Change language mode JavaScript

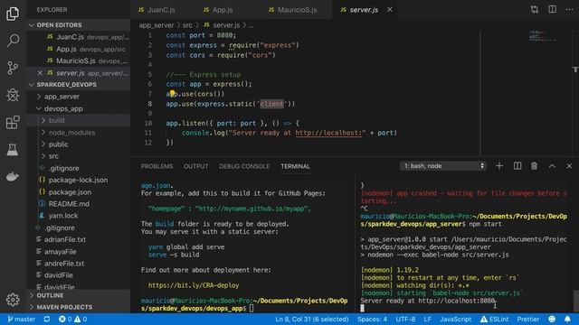pos(456,319)
